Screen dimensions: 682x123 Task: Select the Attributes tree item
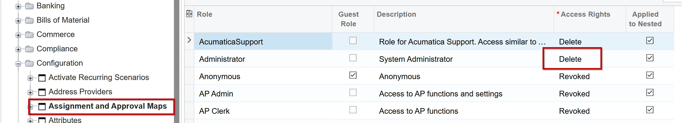(x=65, y=120)
